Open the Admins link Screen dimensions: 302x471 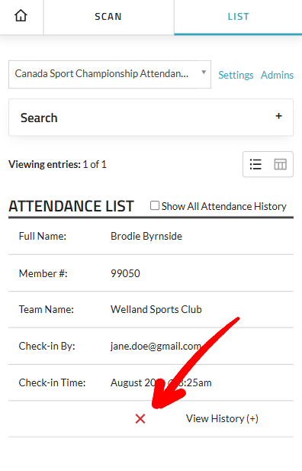[x=277, y=75]
